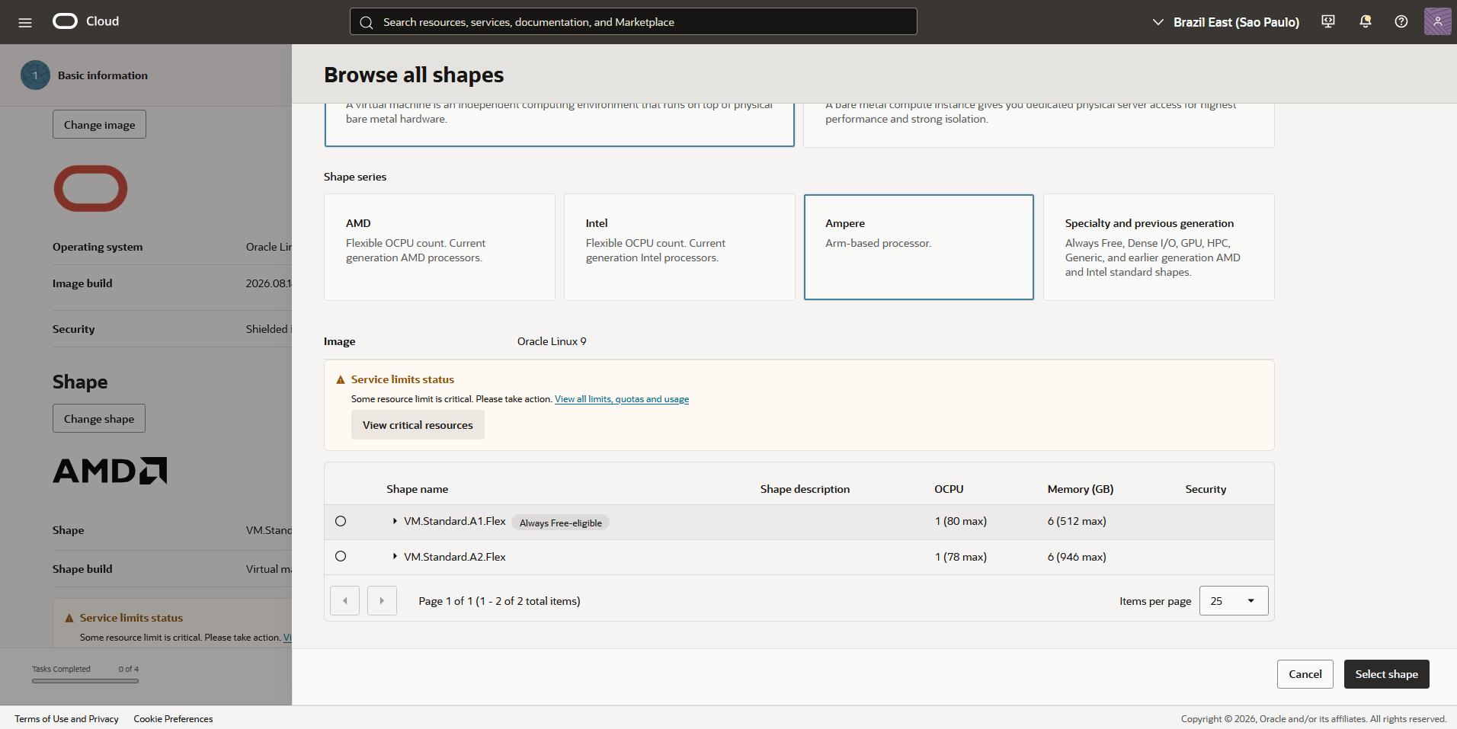Click the Oracle Cloud logo
This screenshot has height=729, width=1457.
tap(85, 21)
